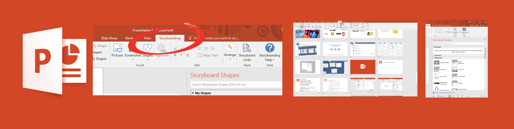Viewport: 514px width, 129px height.
Task: Open the Slide Show ribbon tab
Action: tap(109, 38)
